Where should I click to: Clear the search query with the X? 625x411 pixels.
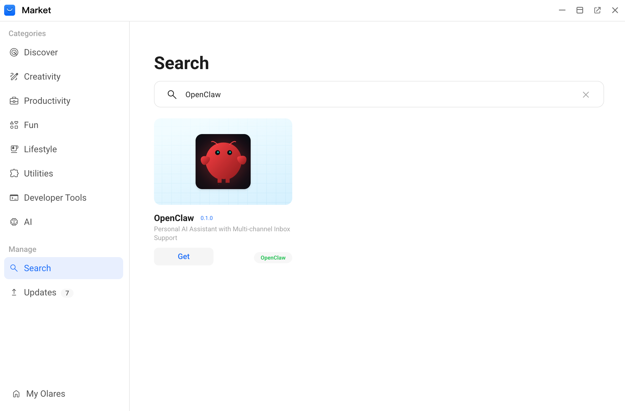(x=586, y=94)
